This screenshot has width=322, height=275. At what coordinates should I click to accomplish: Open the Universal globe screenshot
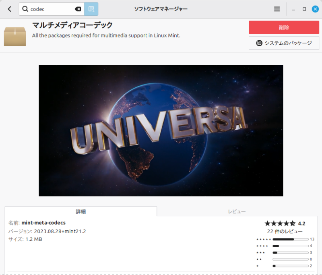click(x=161, y=130)
